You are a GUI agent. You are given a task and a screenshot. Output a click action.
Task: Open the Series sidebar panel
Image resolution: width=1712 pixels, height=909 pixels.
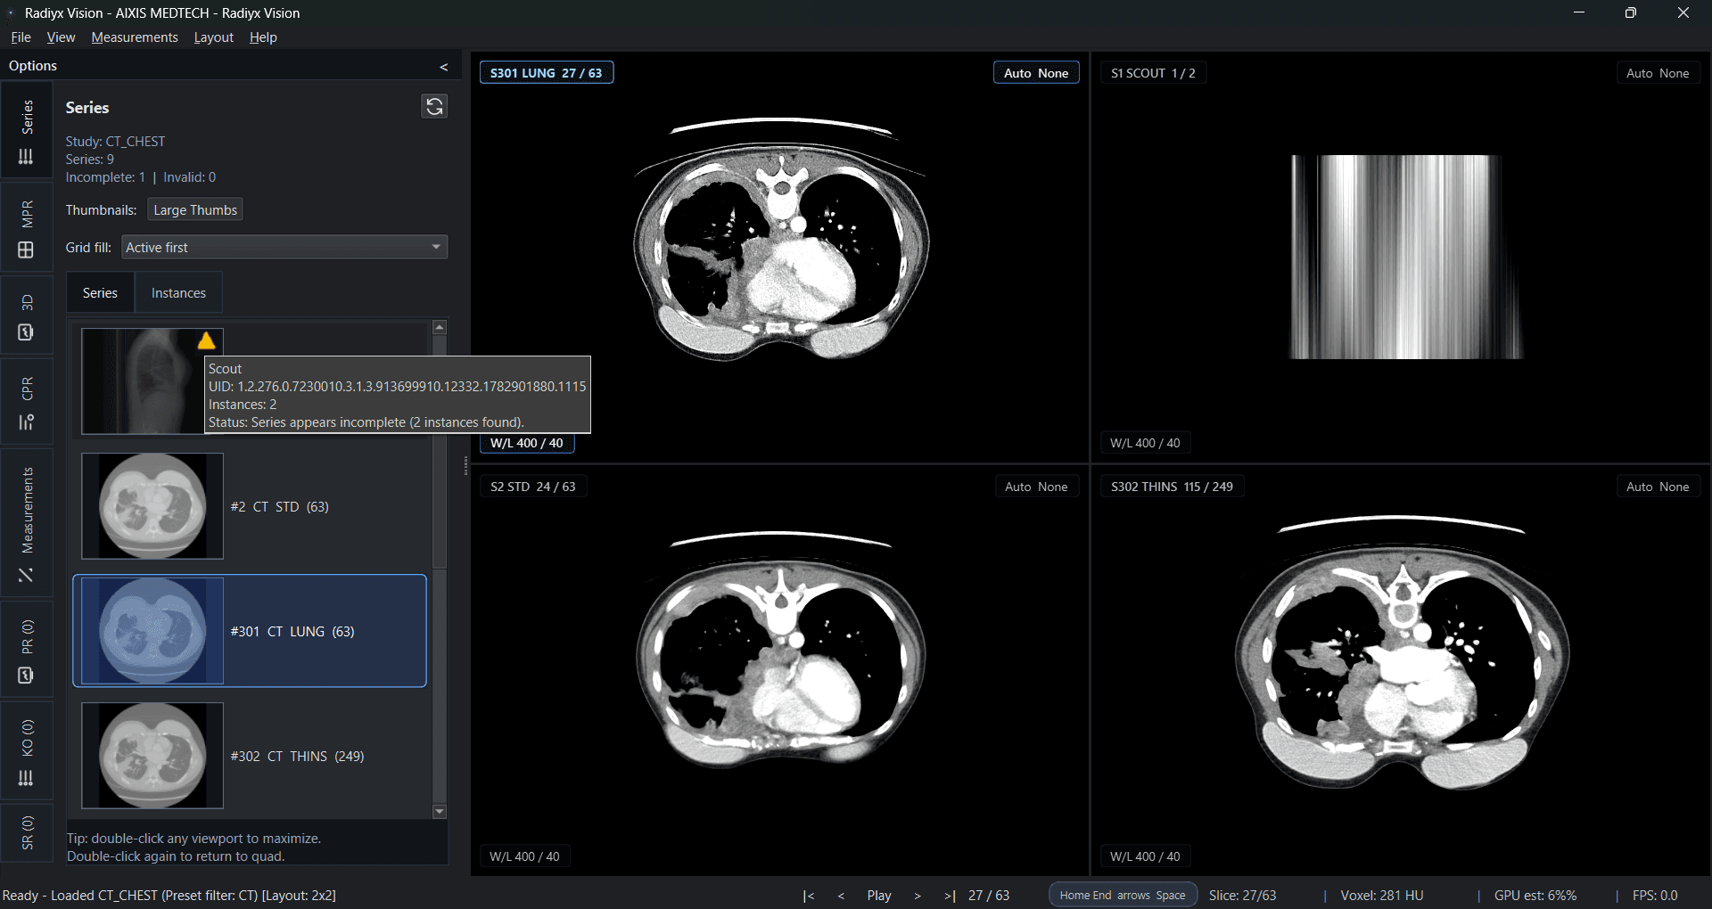pyautogui.click(x=27, y=131)
